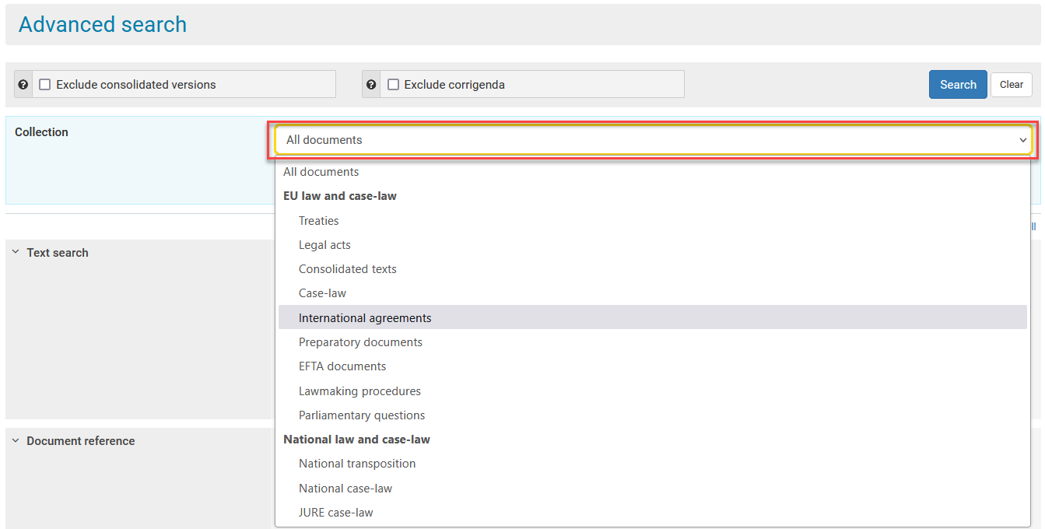
Task: Click the Collection field label
Action: click(41, 132)
